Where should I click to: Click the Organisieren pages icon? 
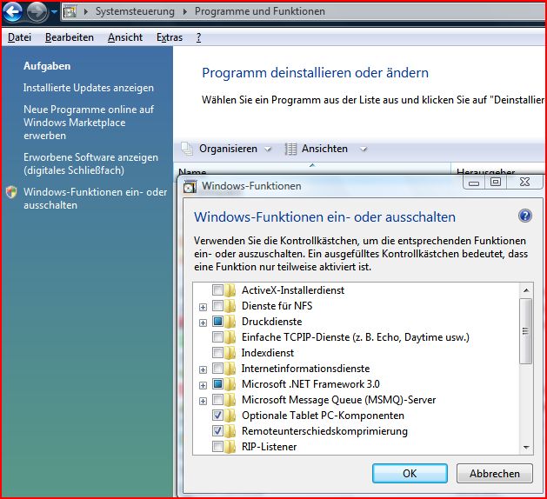[187, 149]
